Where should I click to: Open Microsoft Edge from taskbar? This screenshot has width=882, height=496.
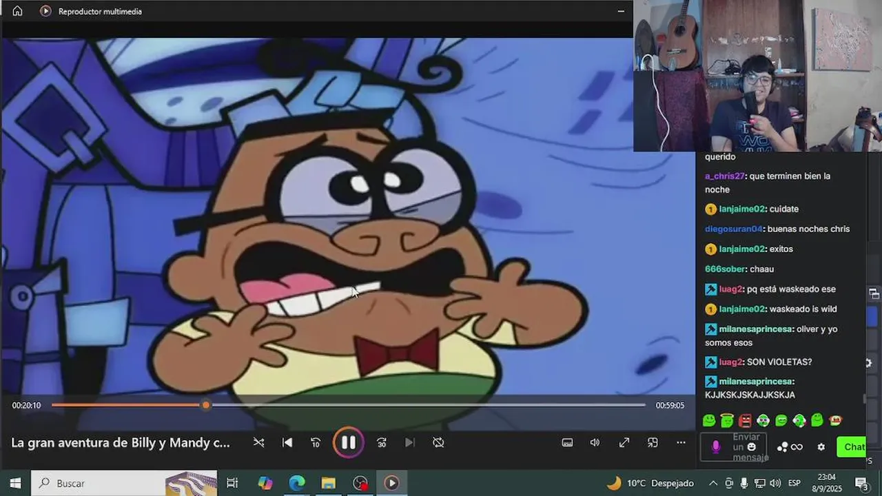point(296,483)
